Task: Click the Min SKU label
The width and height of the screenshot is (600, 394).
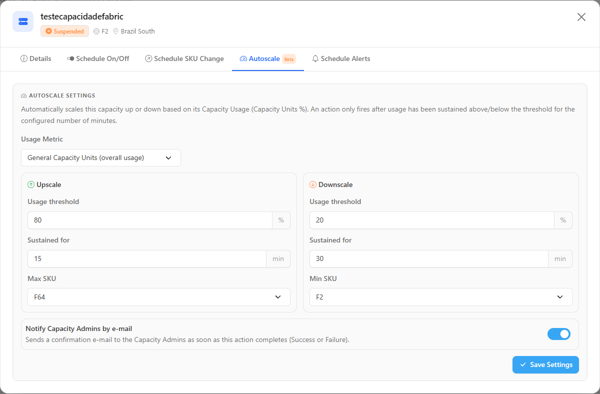Action: point(323,278)
